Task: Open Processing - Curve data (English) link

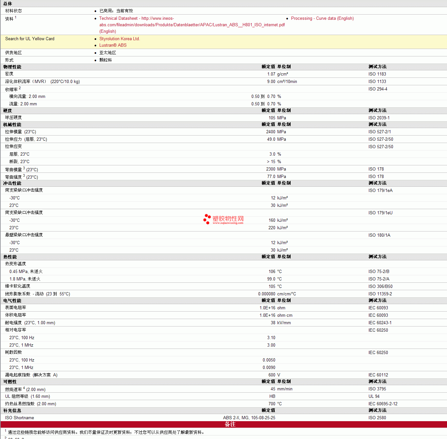Action: point(322,18)
